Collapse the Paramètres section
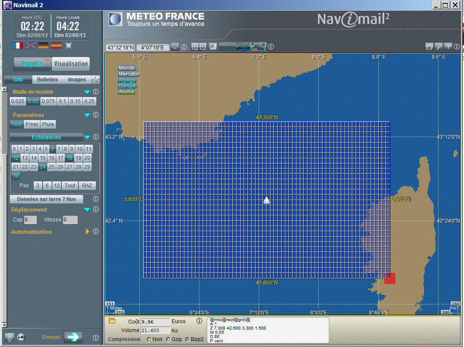 point(87,115)
